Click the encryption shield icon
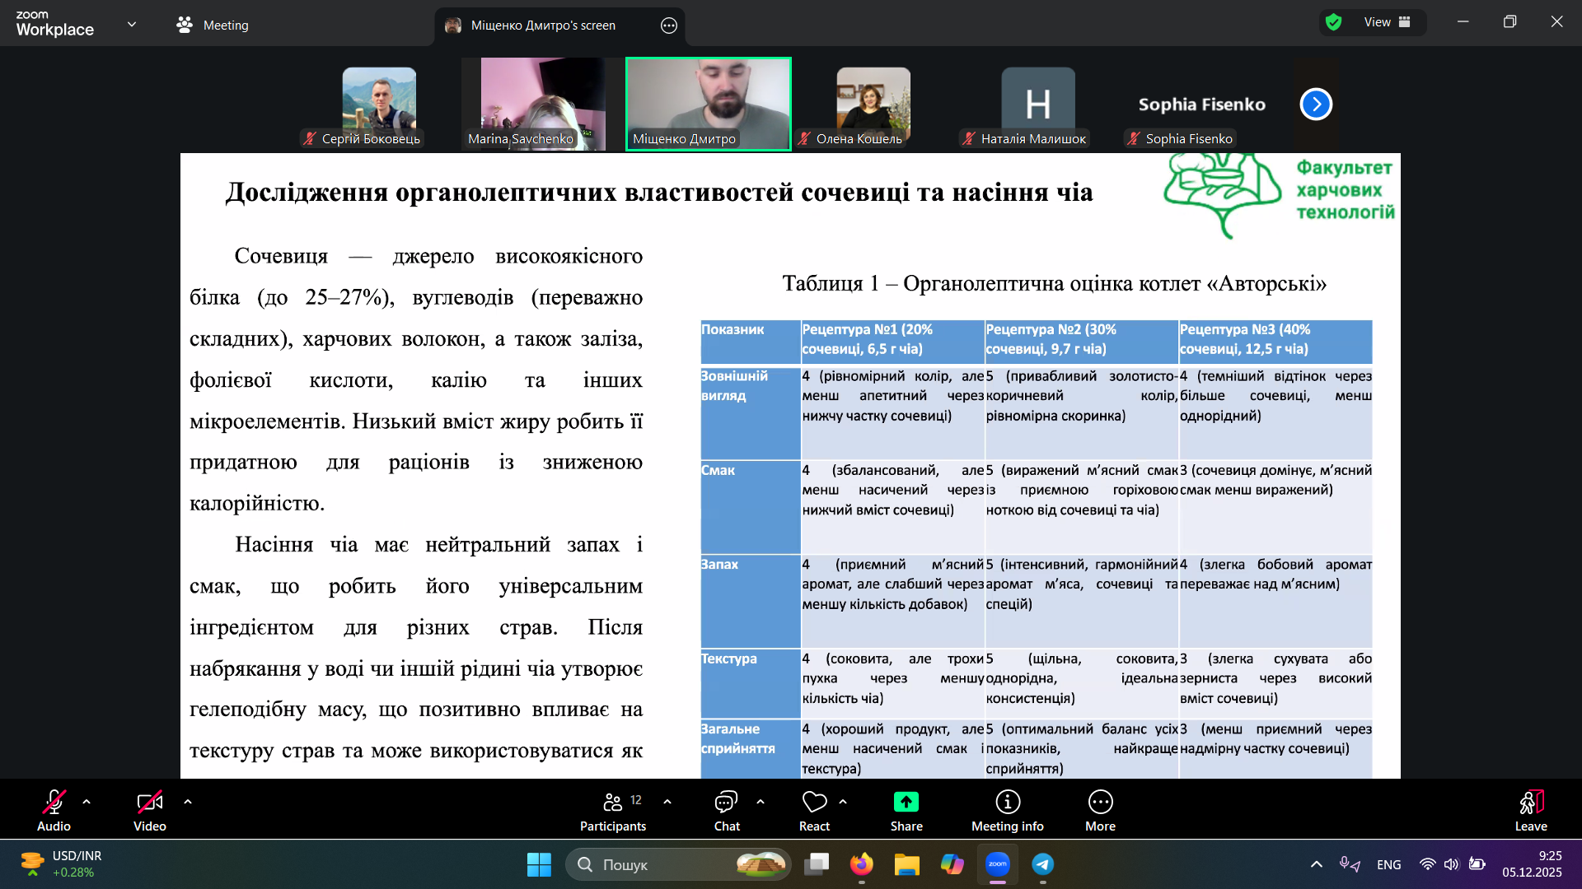 1334,22
